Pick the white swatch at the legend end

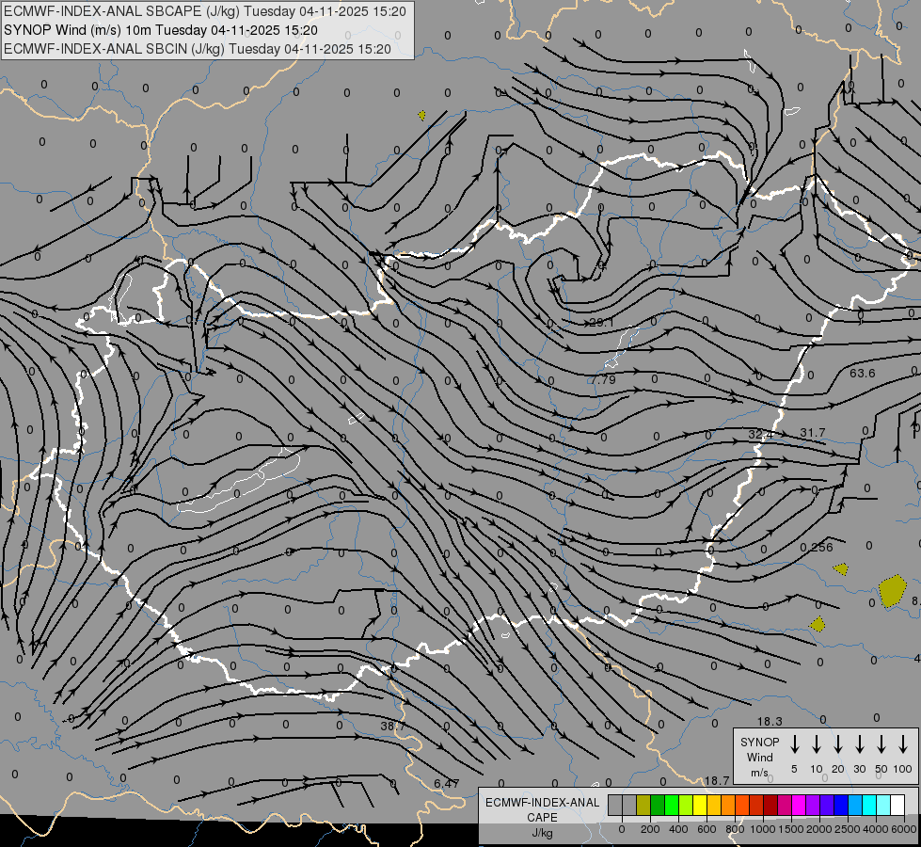[x=897, y=805]
